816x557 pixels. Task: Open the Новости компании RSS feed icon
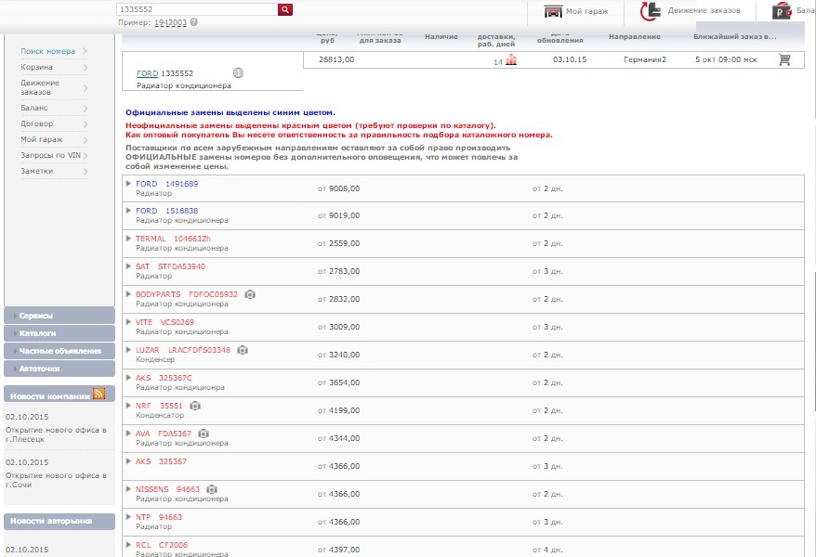tap(99, 394)
